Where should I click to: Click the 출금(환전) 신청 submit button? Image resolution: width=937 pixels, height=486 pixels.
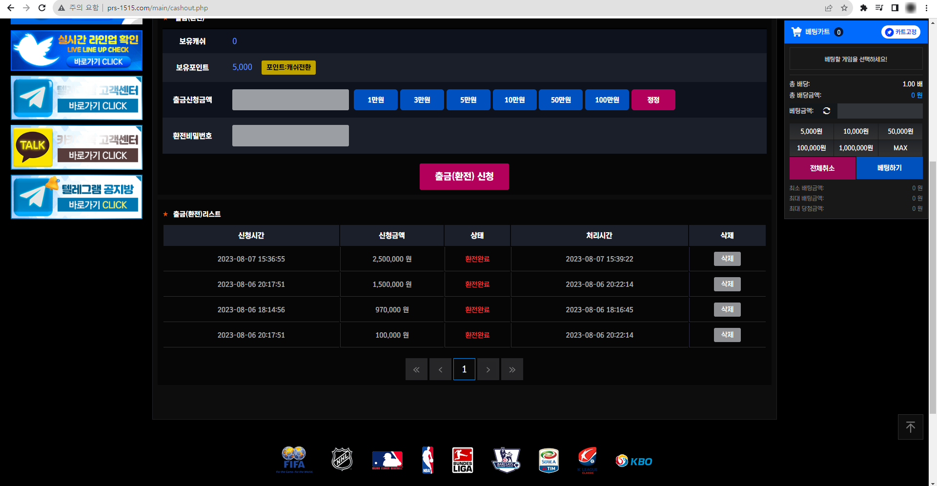(464, 177)
